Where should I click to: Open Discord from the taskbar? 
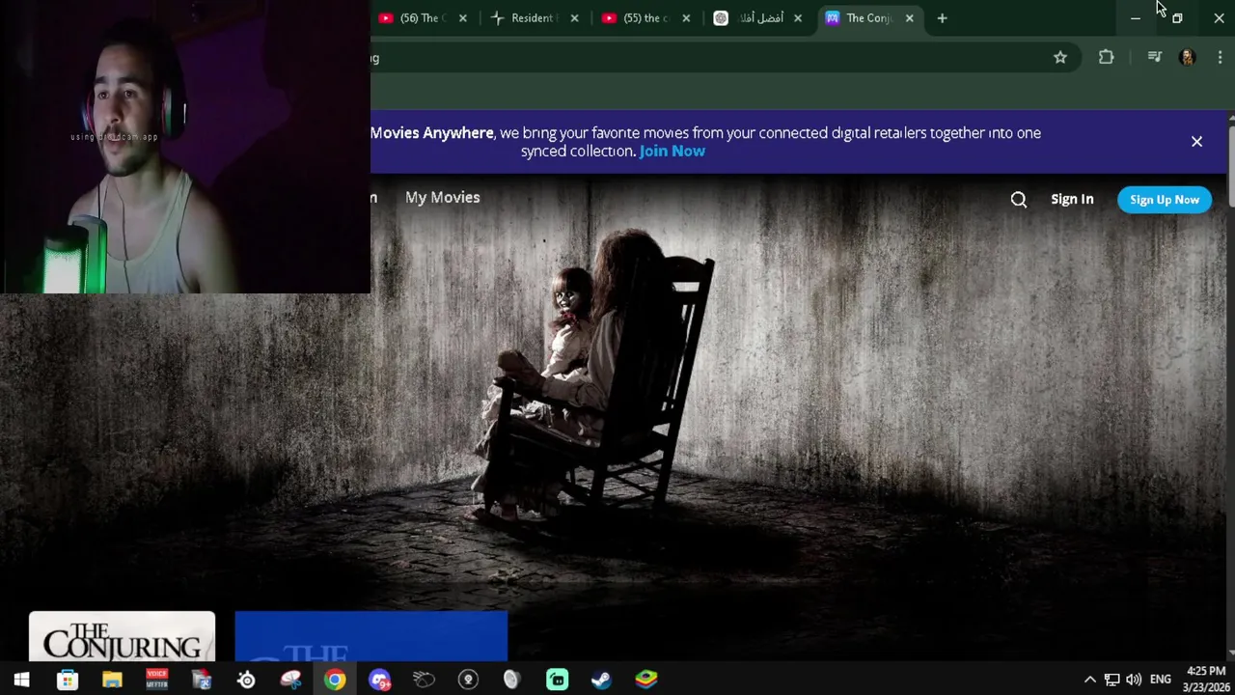pyautogui.click(x=379, y=680)
